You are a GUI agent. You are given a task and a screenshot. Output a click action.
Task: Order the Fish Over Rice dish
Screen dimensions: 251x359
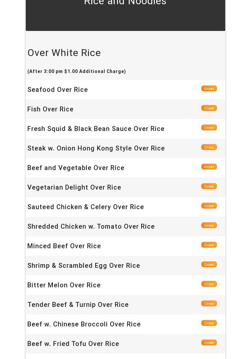point(209,108)
